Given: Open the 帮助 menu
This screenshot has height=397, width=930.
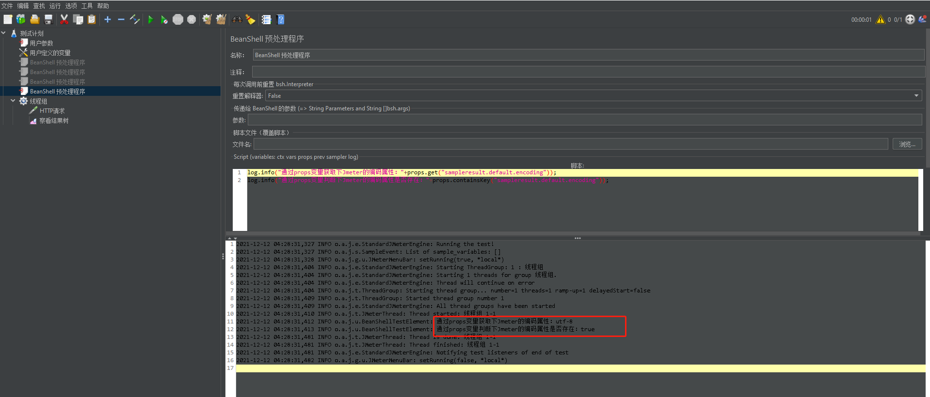Looking at the screenshot, I should tap(103, 6).
